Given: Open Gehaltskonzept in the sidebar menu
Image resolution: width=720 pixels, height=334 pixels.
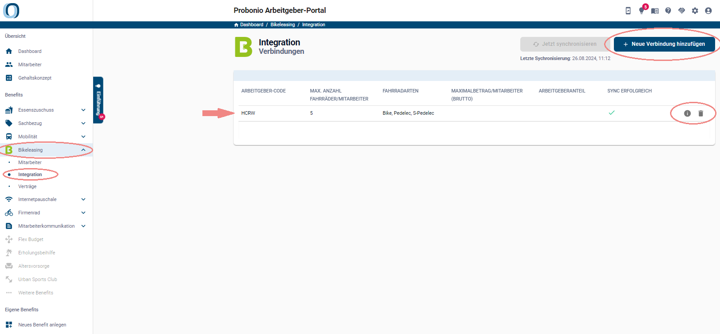Looking at the screenshot, I should pyautogui.click(x=35, y=78).
